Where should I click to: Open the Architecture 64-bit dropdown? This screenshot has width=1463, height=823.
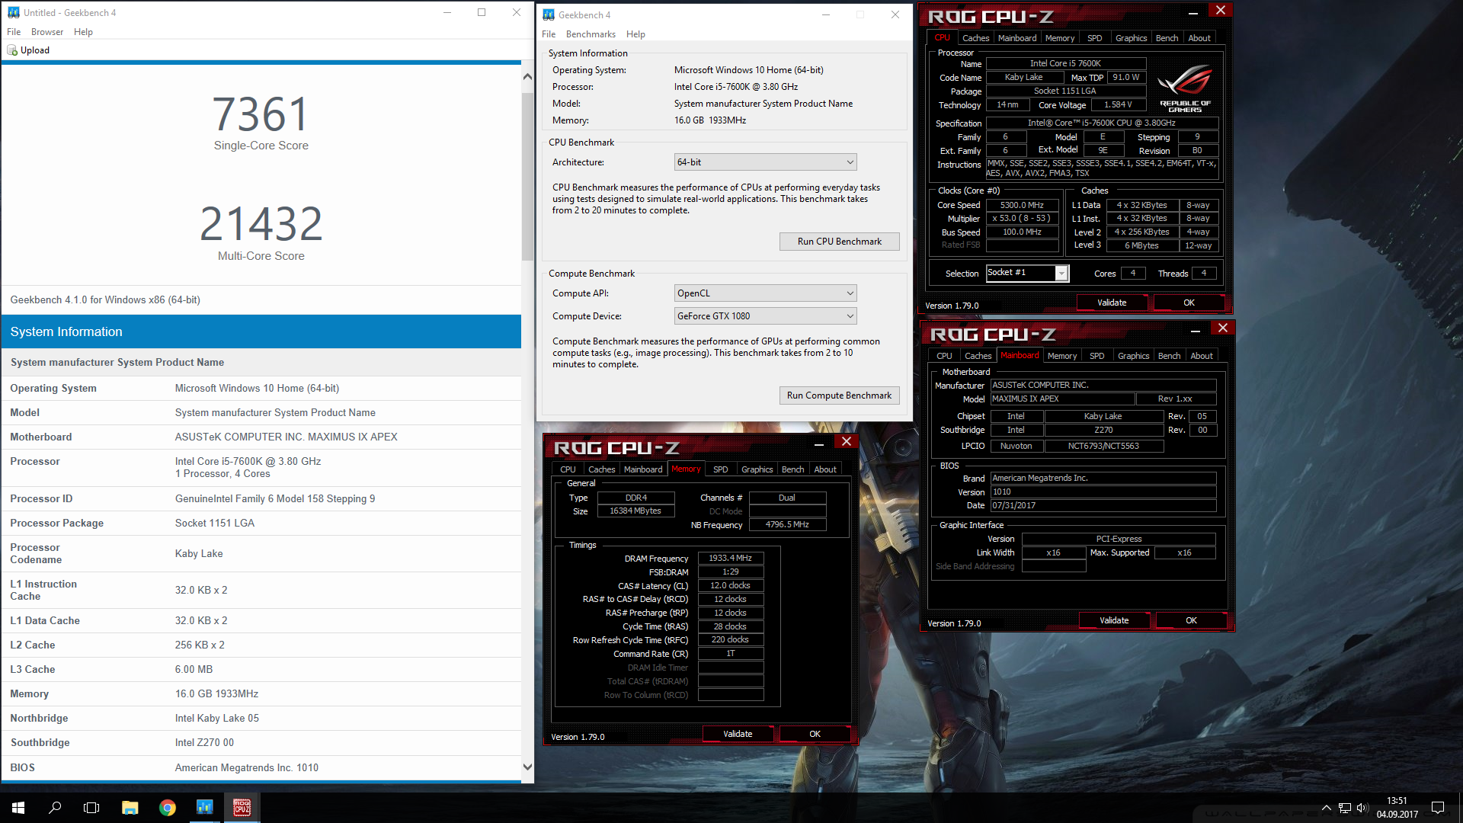(766, 162)
